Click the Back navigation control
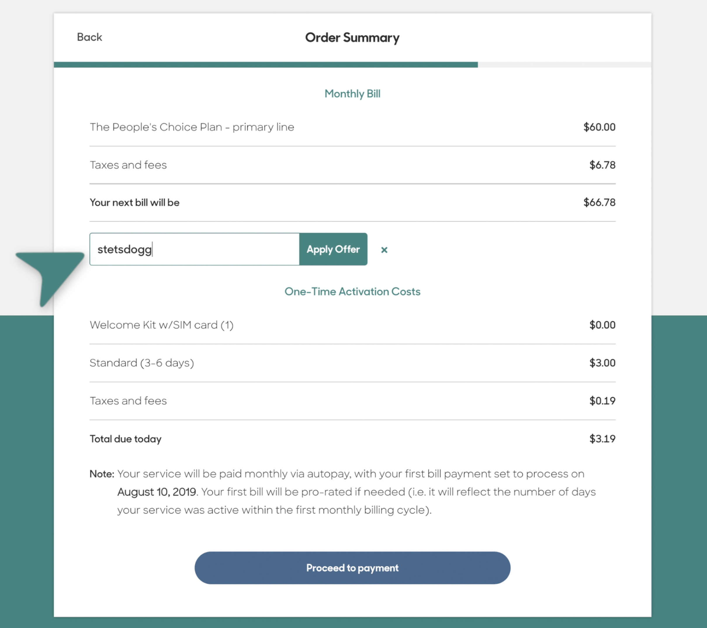Screen dimensions: 707x628 pos(89,37)
